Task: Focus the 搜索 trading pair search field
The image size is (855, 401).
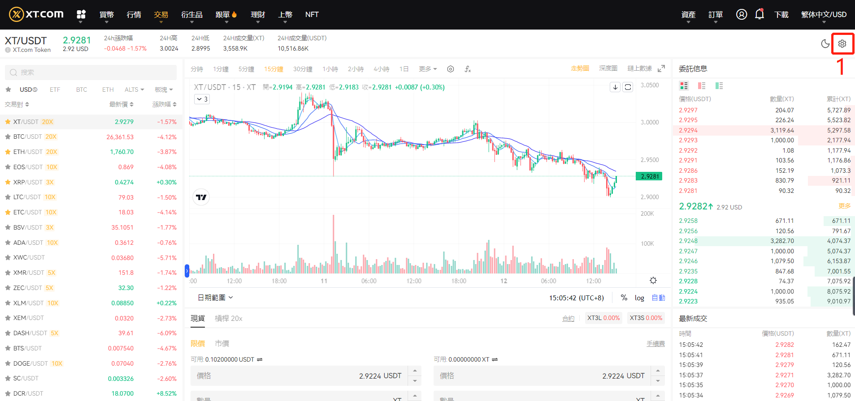Action: point(91,73)
